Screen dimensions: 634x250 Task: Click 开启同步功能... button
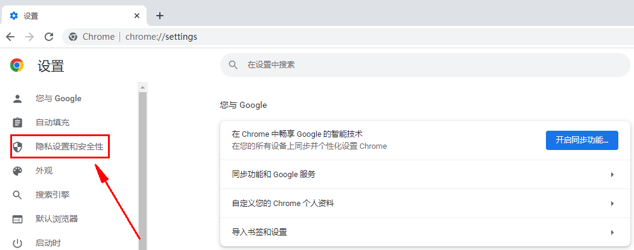click(582, 140)
